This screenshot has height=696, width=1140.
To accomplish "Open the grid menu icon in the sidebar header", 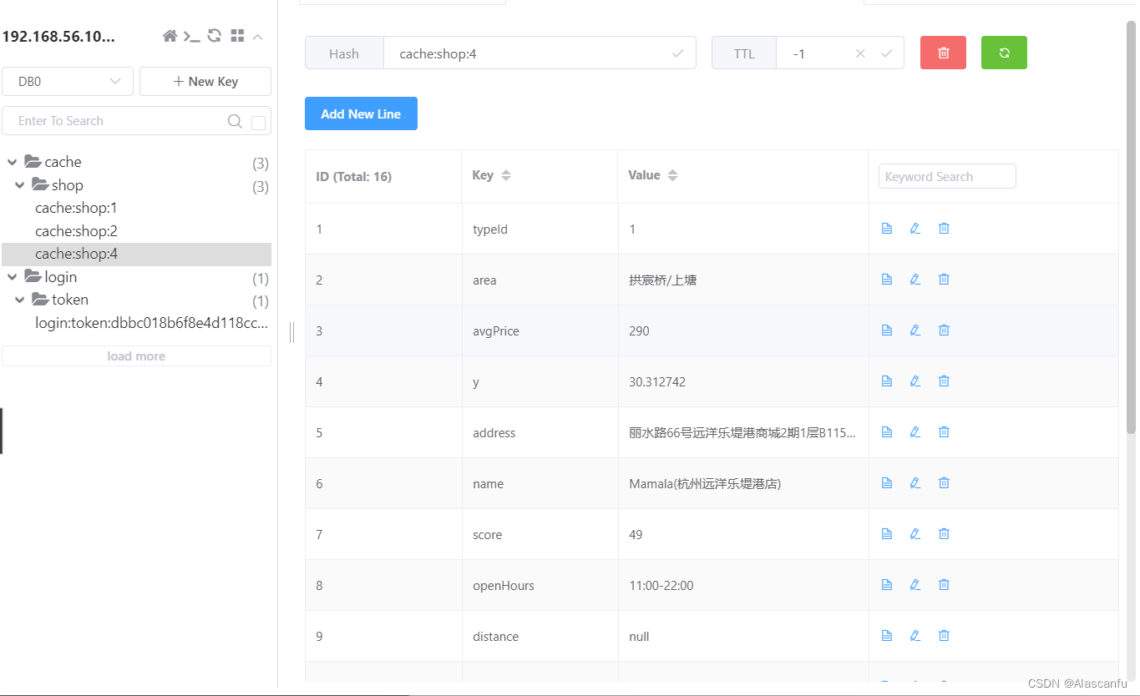I will (237, 36).
